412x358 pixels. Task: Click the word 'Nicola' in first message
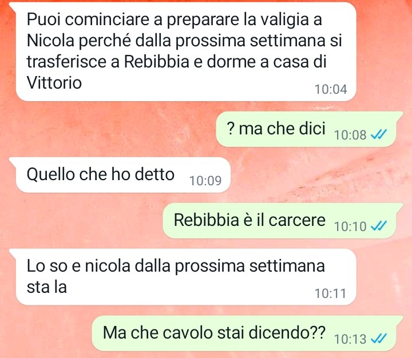(50, 41)
